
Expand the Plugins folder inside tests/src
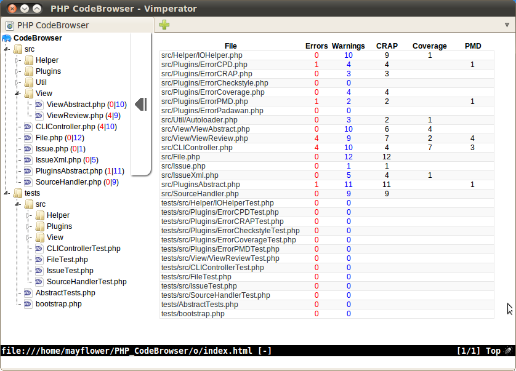[28, 226]
